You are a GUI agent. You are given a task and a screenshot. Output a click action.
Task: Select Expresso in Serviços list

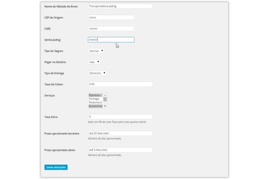click(x=95, y=95)
